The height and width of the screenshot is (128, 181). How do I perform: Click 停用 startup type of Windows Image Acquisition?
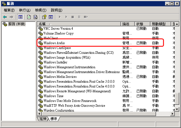pos(155,57)
